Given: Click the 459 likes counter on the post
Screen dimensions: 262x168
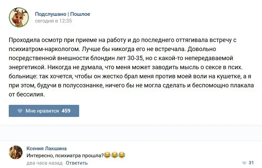Looking at the screenshot, I should coord(66,111).
